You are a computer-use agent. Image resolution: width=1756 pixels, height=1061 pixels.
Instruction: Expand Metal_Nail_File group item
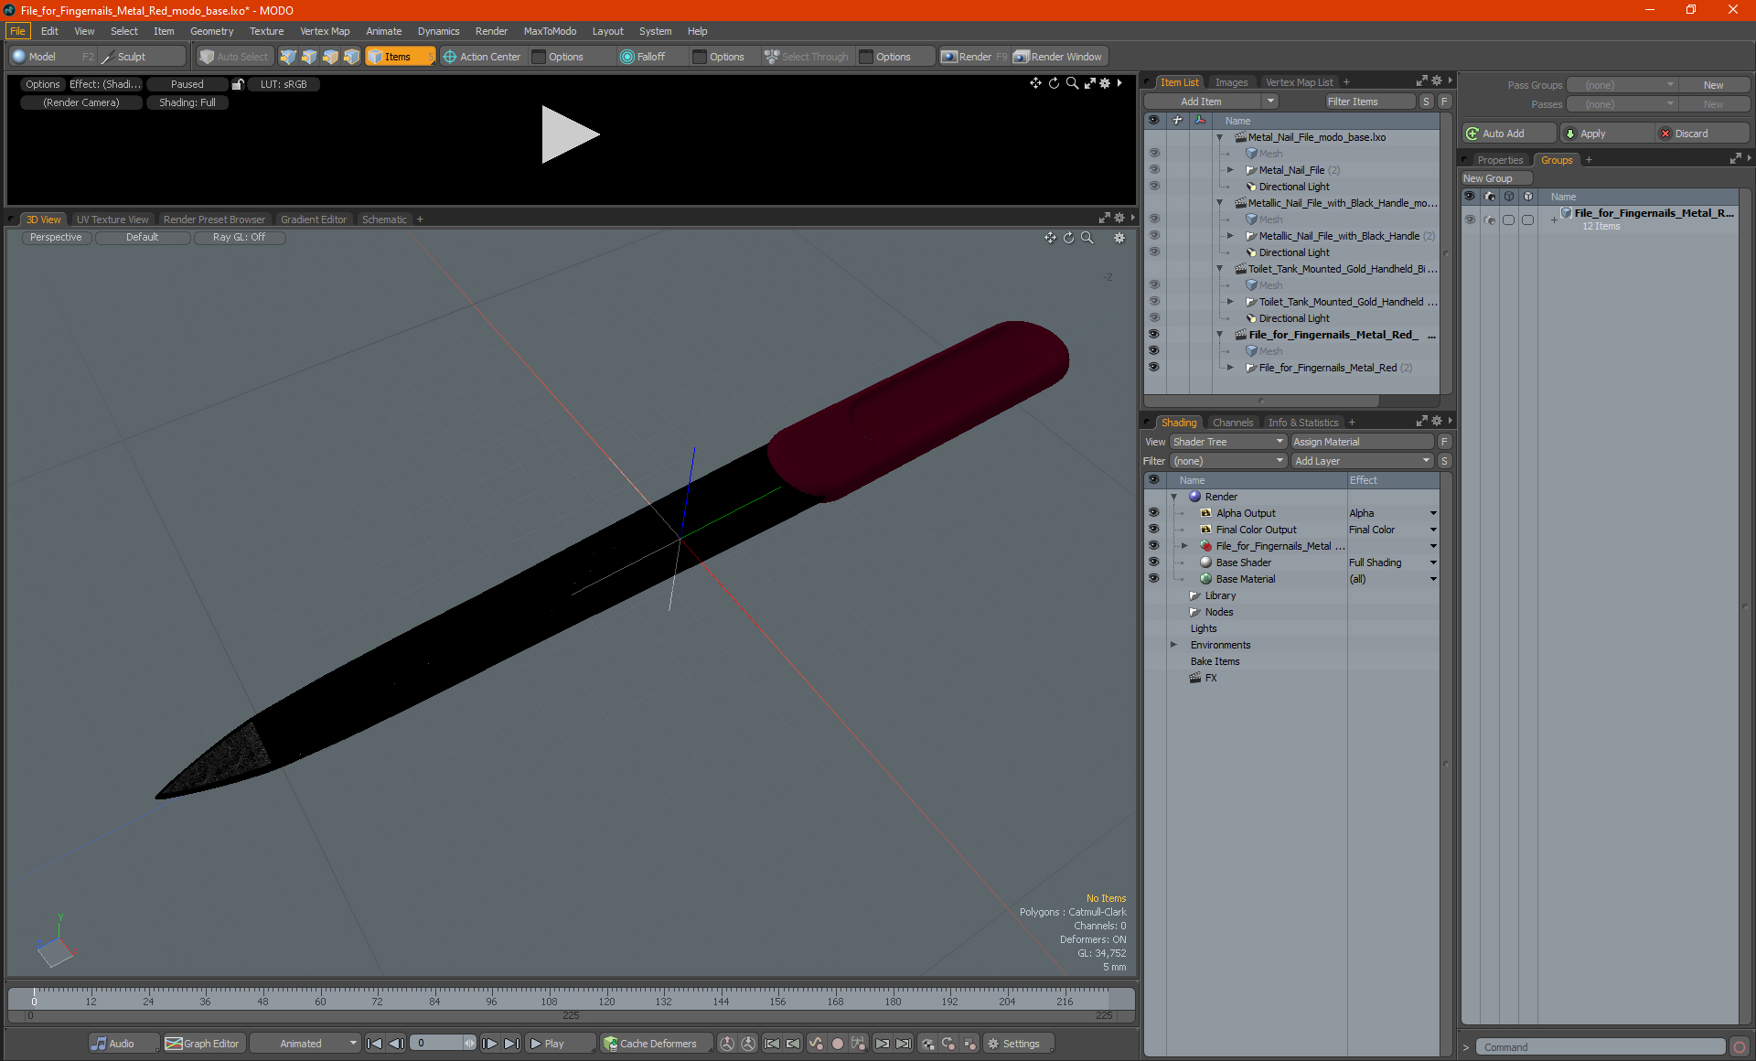click(1230, 170)
